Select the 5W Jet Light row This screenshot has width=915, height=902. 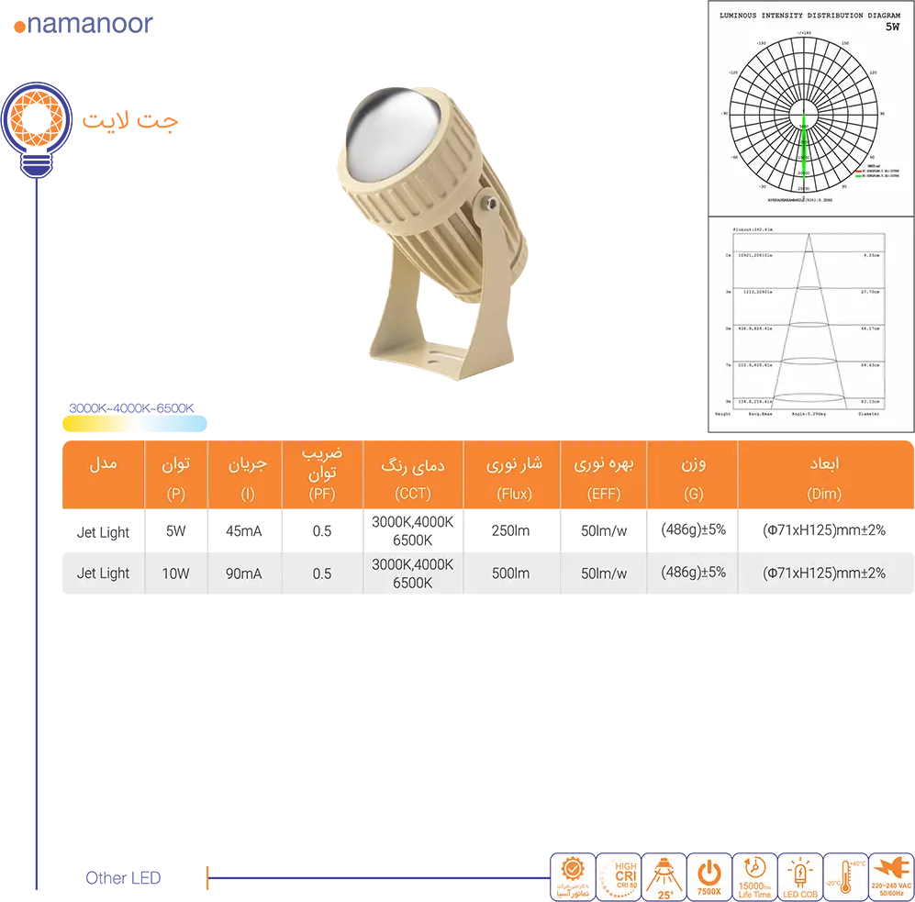coord(487,531)
